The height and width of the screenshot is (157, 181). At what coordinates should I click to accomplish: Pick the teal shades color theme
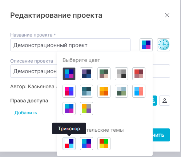[x=87, y=91]
